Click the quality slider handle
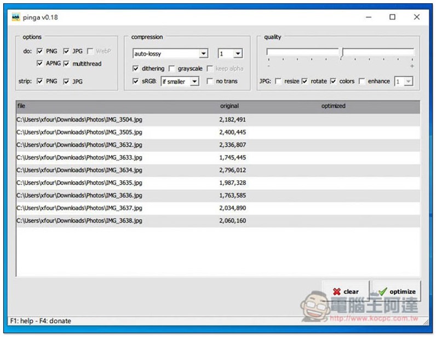 coord(342,53)
